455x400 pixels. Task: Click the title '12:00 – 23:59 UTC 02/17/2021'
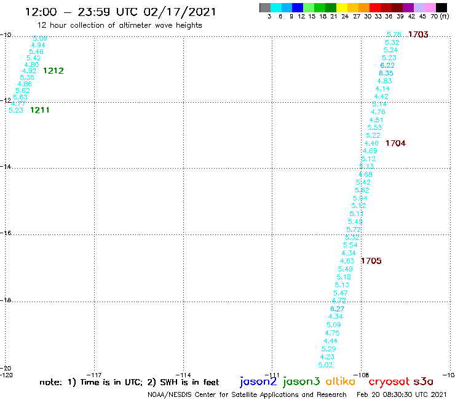121,12
